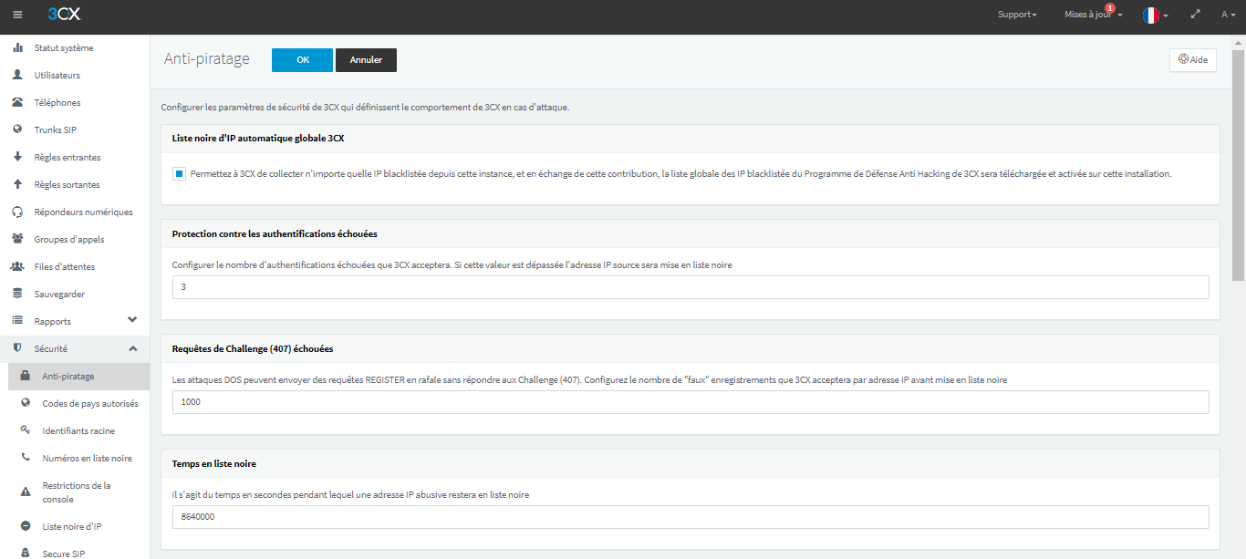Image resolution: width=1246 pixels, height=559 pixels.
Task: Click the Sécurité shield icon
Action: click(17, 348)
